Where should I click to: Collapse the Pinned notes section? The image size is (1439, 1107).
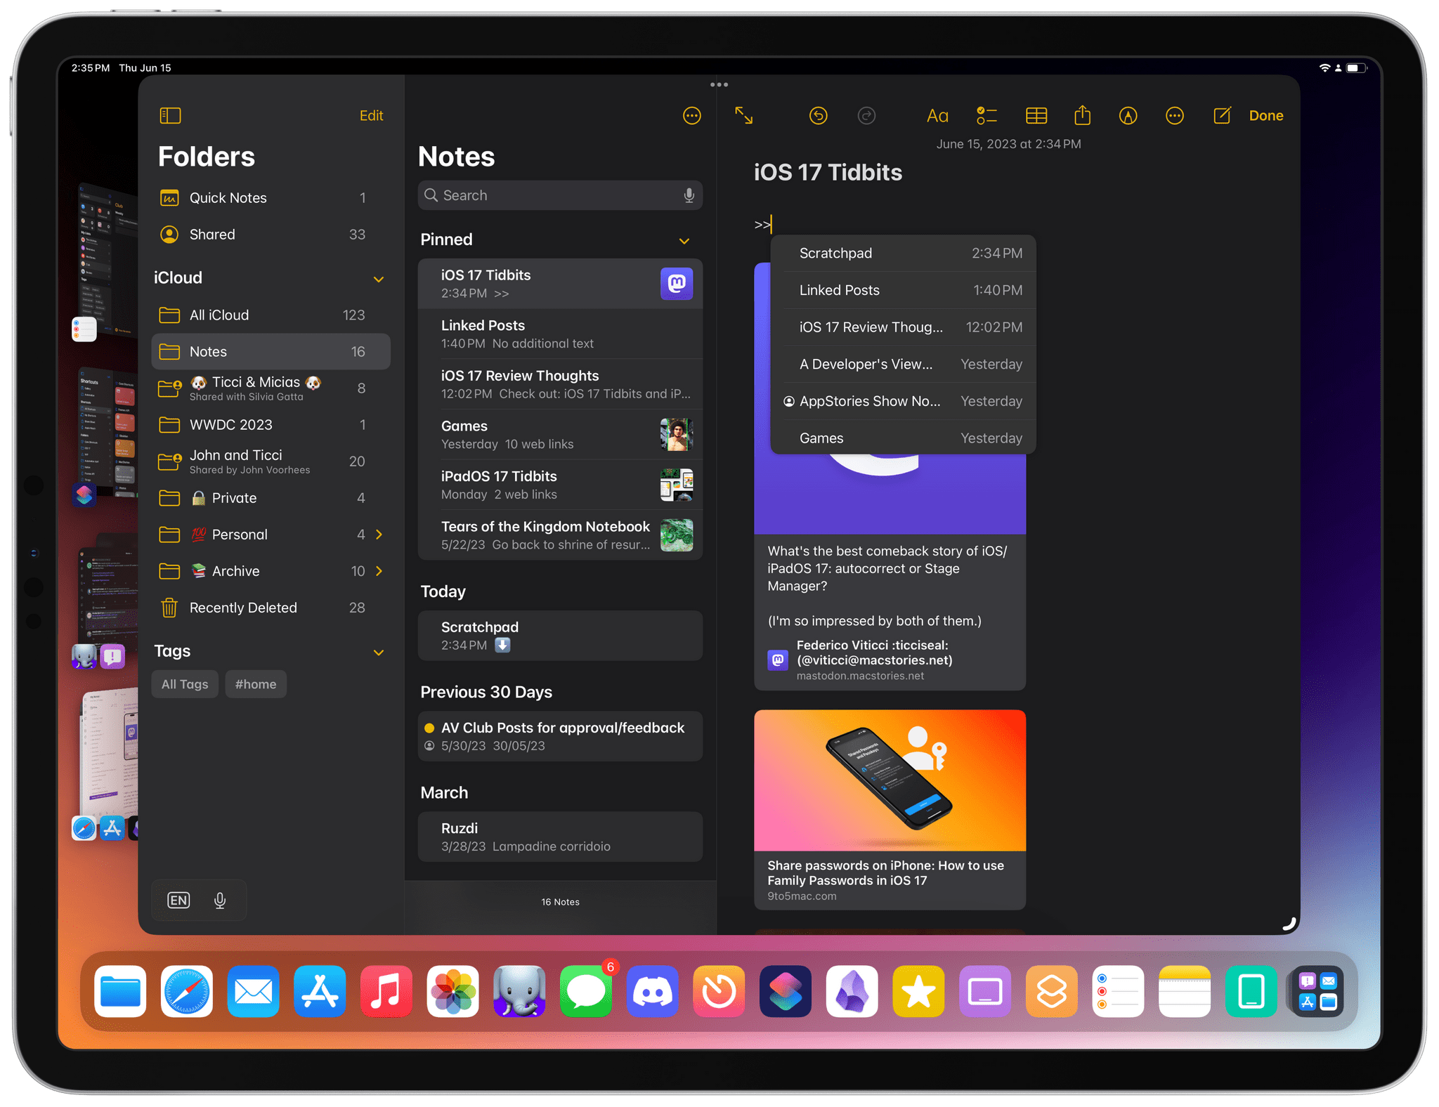tap(684, 240)
